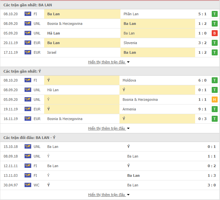Expand more matches under the Ý recent matches

(109, 128)
